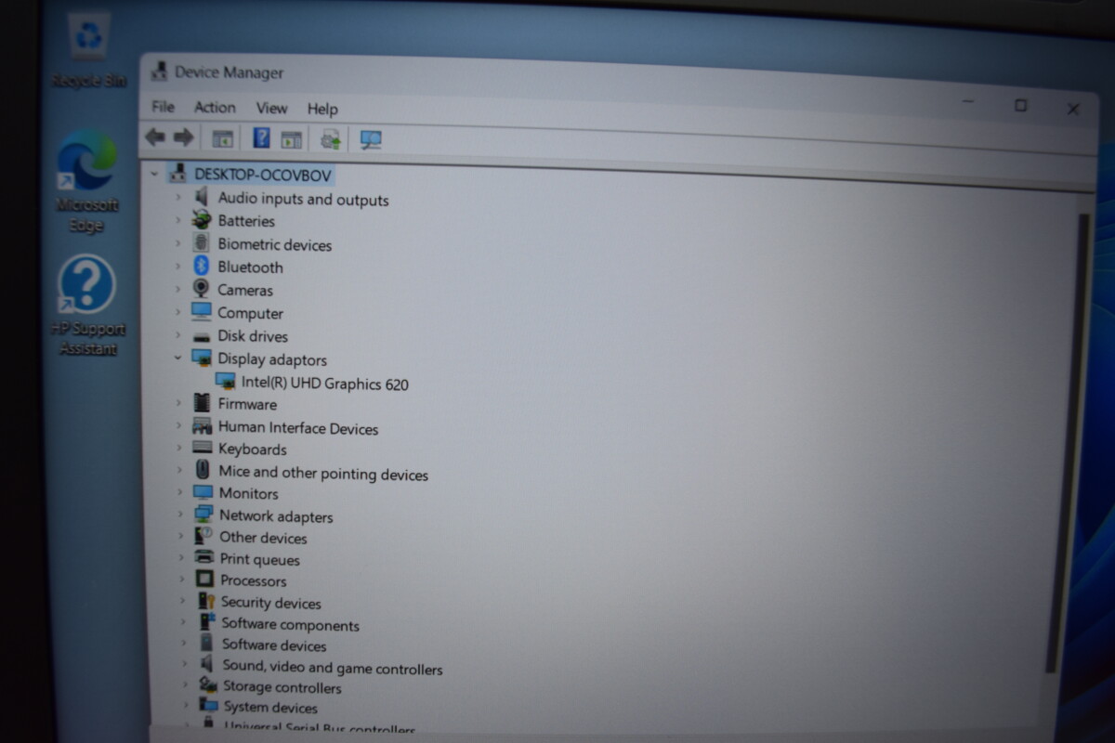Click the Network adapters category icon
The width and height of the screenshot is (1115, 743).
pyautogui.click(x=204, y=515)
